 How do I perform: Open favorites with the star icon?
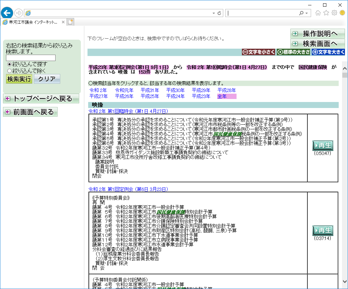[x=326, y=13]
